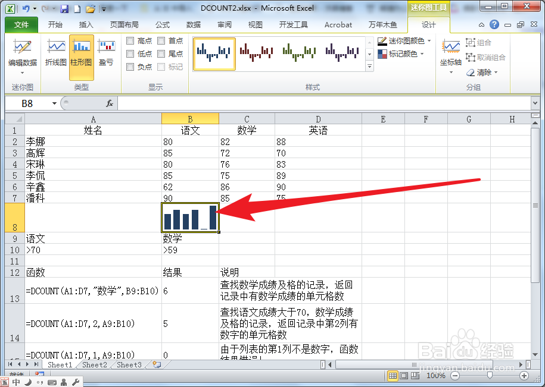Click the Name Box showing B8
This screenshot has height=387, width=545.
(28, 103)
